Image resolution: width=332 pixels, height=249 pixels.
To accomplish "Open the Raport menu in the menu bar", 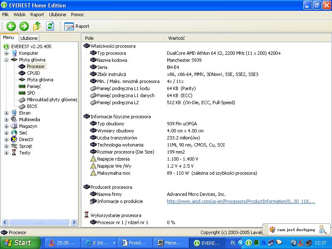I will [37, 15].
